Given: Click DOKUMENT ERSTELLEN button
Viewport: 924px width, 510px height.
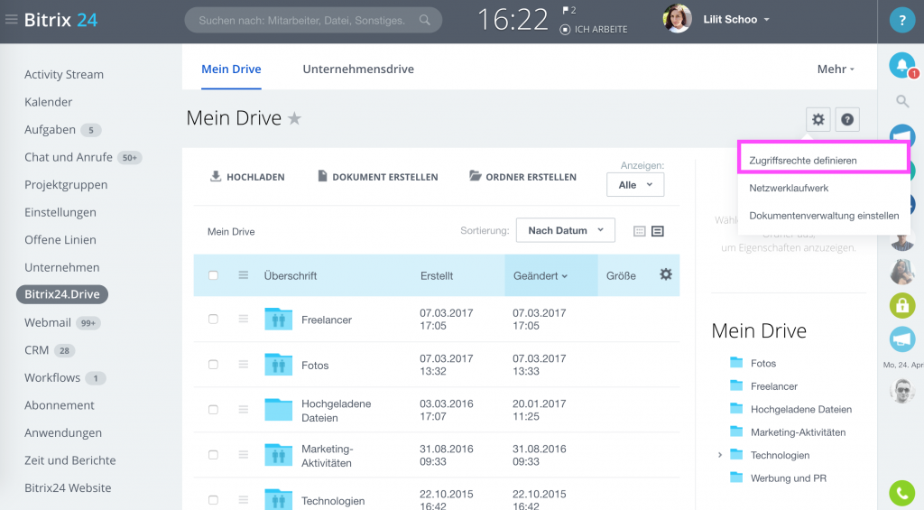Looking at the screenshot, I should (x=378, y=176).
